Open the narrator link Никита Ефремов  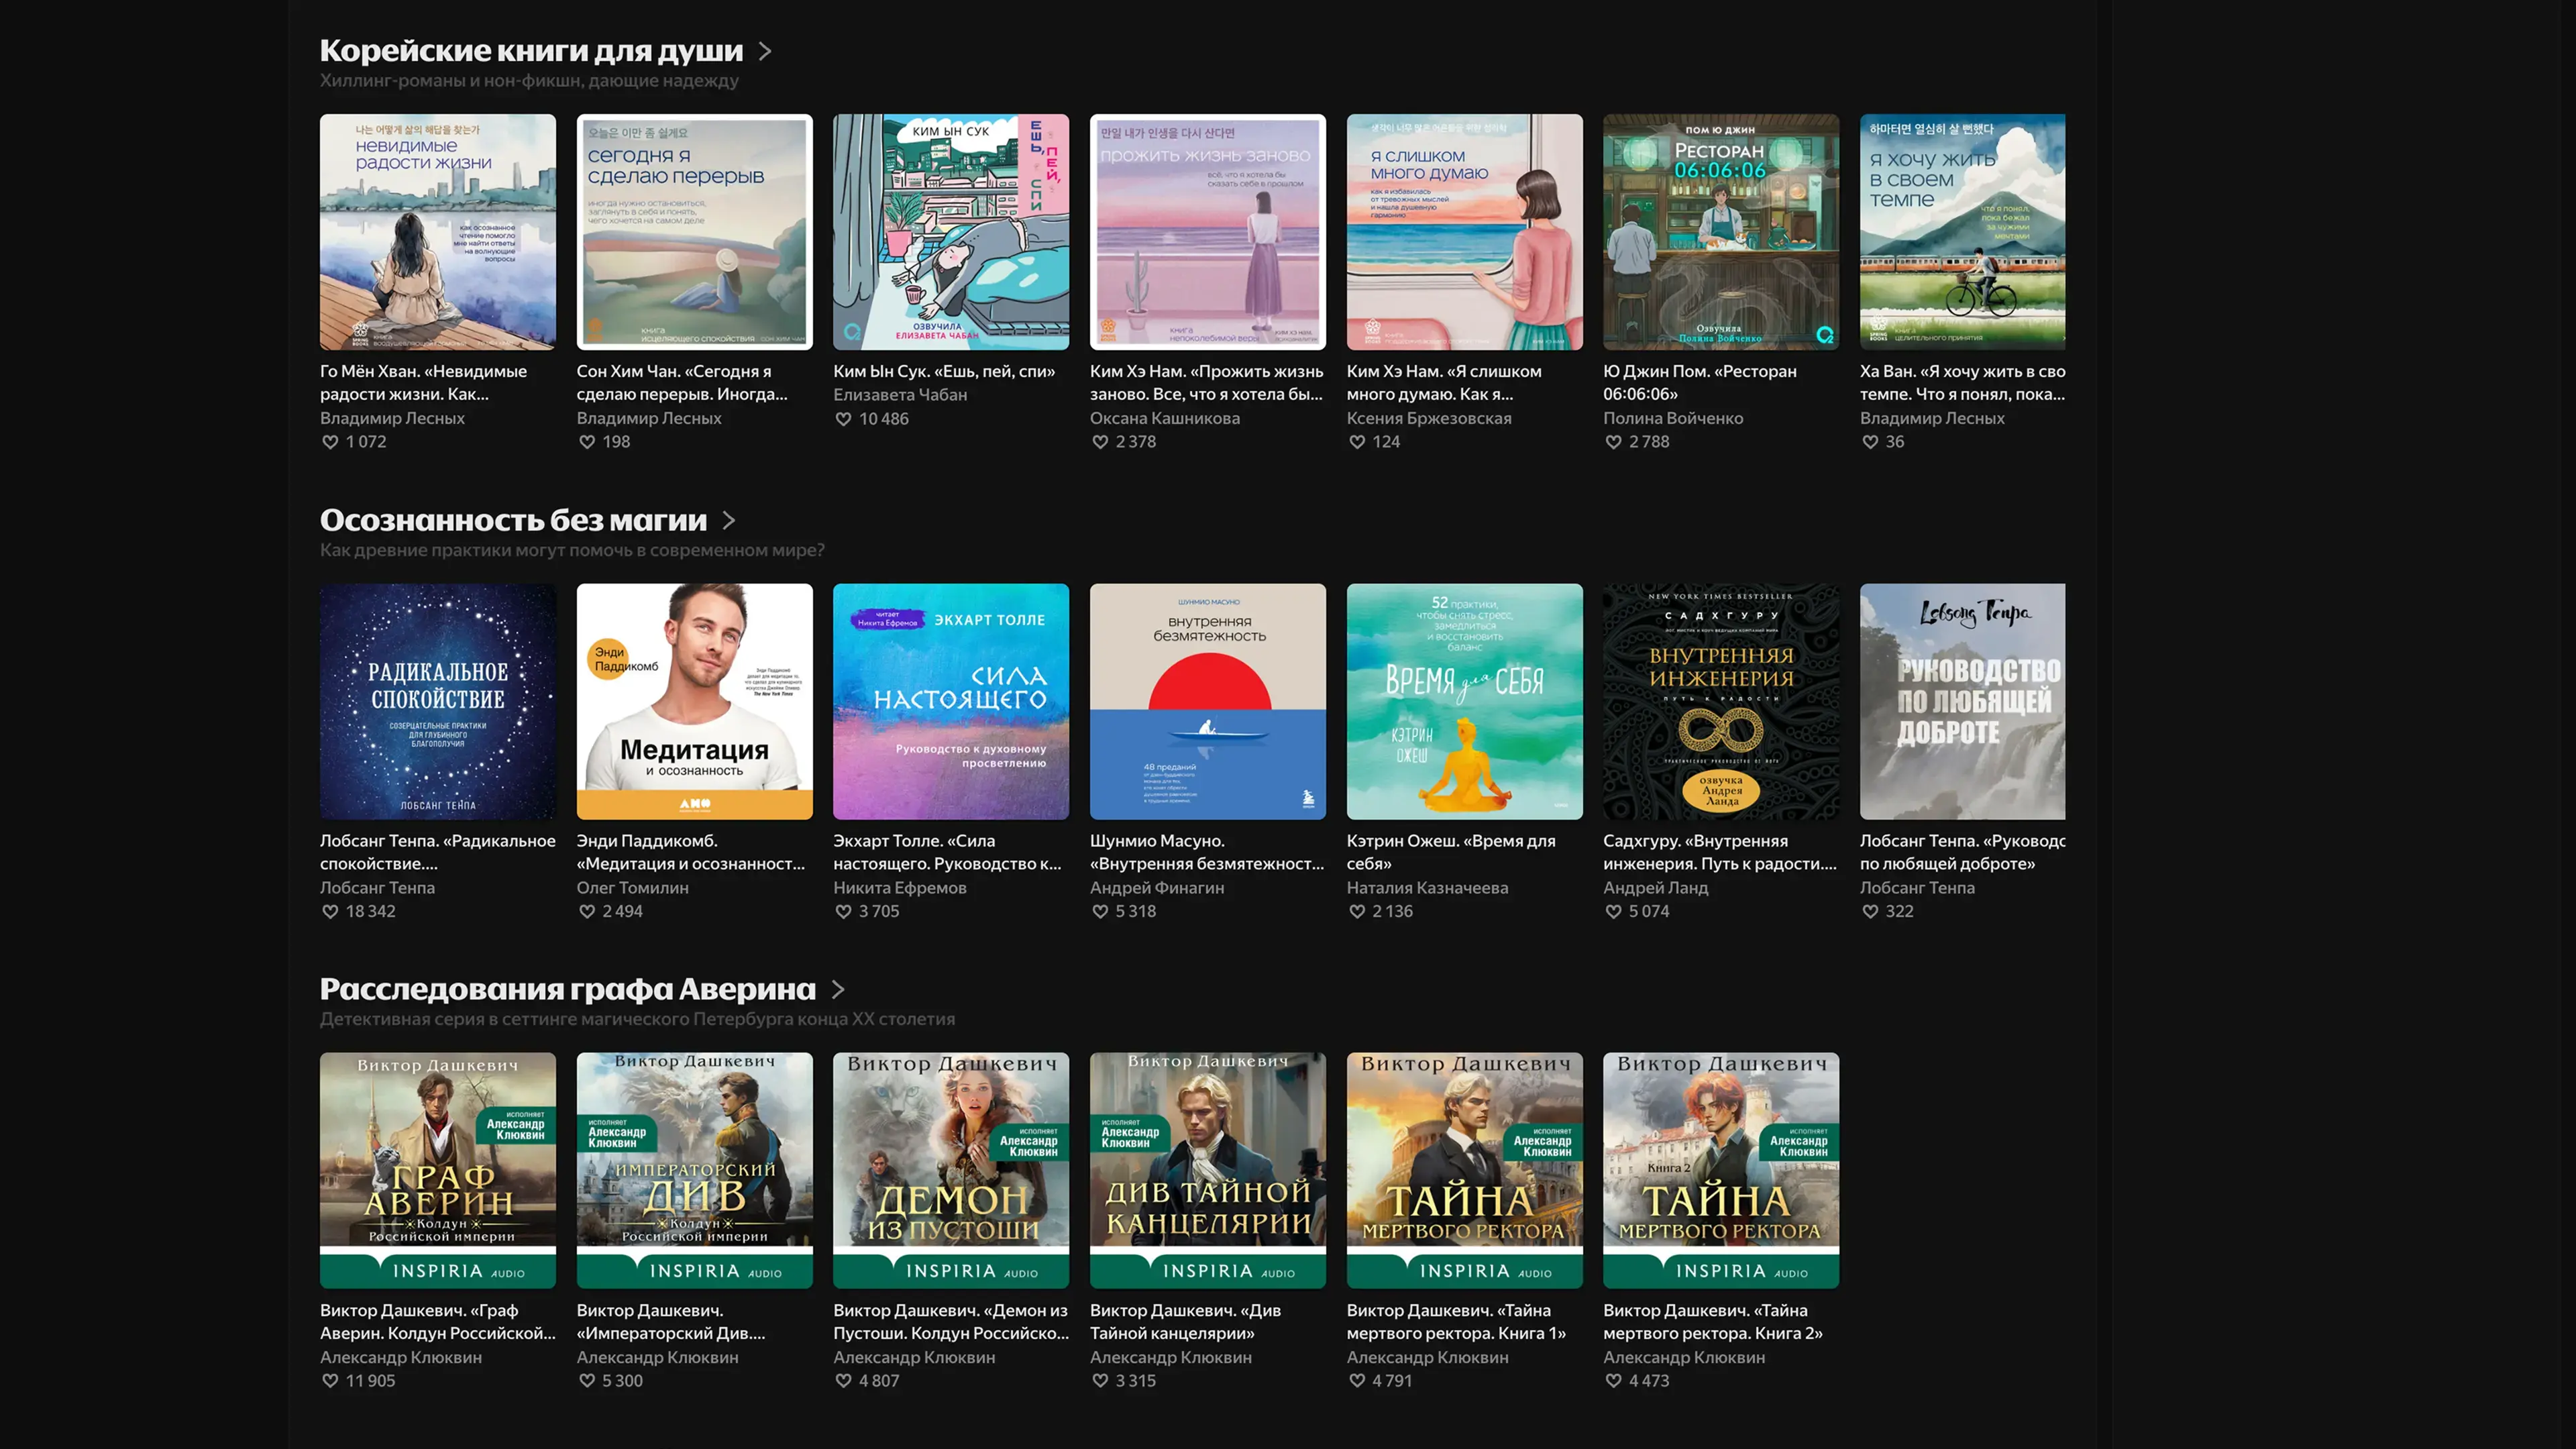[900, 887]
